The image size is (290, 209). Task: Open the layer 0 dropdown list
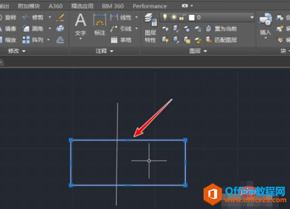(x=252, y=18)
